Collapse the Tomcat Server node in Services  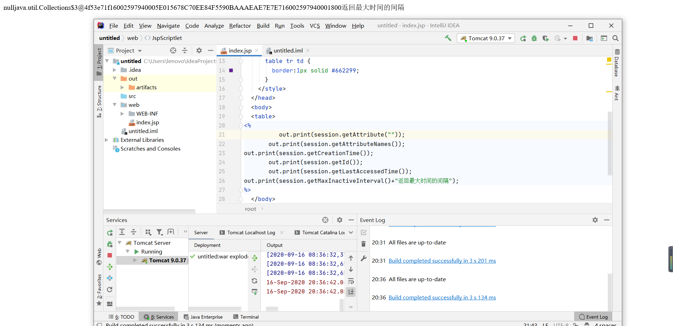(120, 243)
